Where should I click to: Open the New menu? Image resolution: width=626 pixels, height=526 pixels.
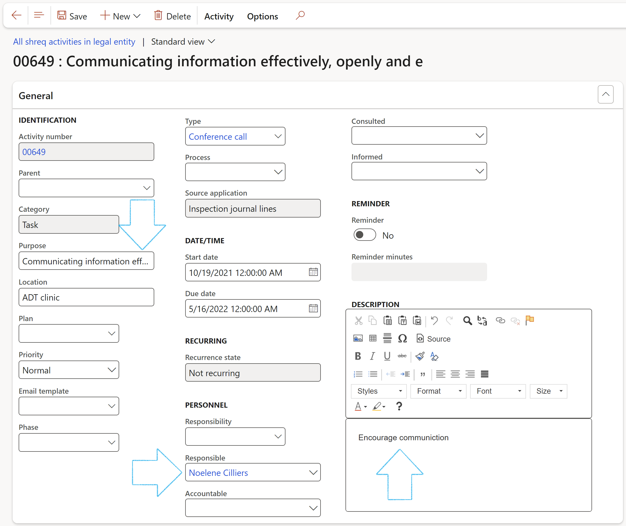(x=121, y=16)
